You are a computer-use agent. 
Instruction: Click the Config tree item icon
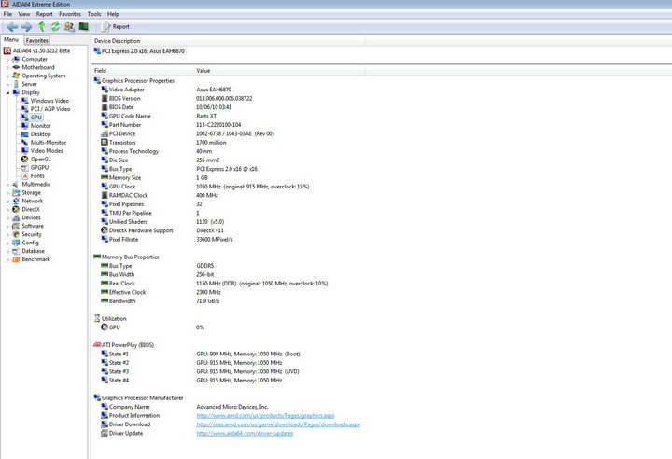[16, 243]
